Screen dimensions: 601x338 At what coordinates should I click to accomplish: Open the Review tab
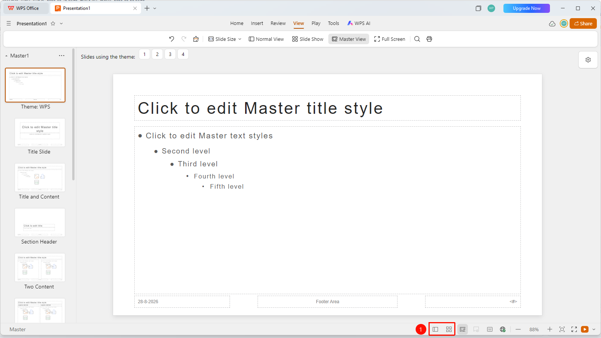(278, 23)
